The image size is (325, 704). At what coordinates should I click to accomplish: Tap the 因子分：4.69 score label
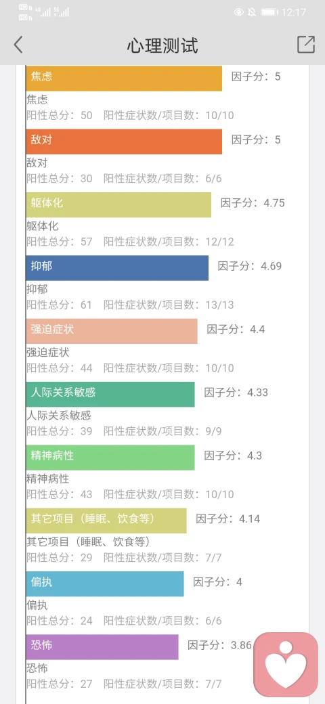coord(250,266)
